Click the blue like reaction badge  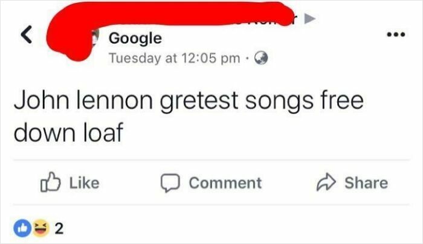[23, 228]
